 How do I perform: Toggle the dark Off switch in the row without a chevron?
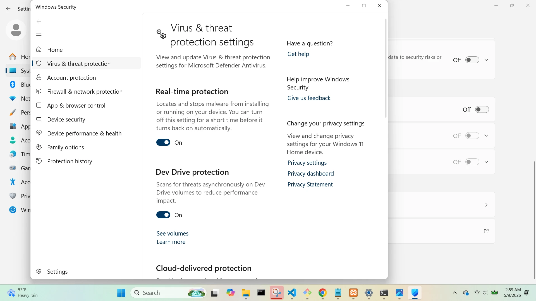pyautogui.click(x=482, y=110)
